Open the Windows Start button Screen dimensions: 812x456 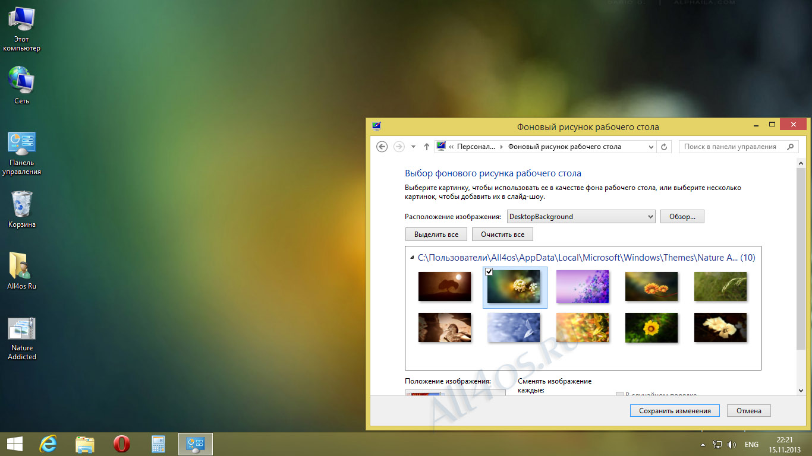15,444
